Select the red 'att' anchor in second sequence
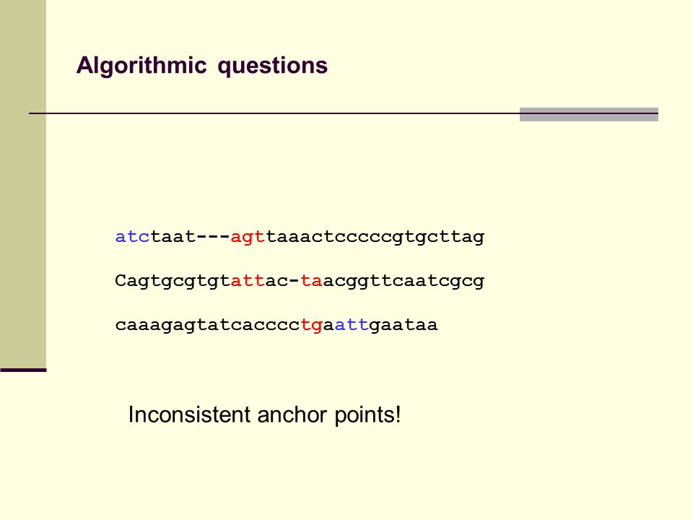Image resolution: width=693 pixels, height=520 pixels. point(248,281)
